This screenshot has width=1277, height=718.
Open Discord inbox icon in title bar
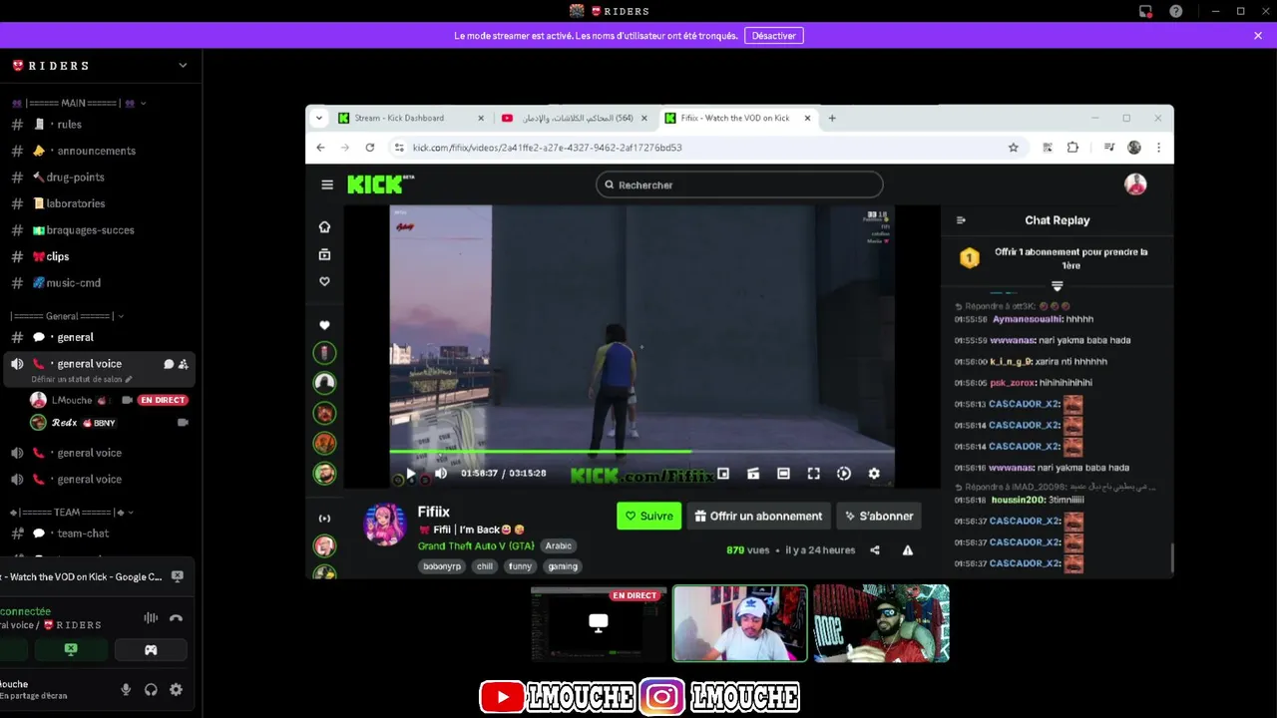point(1146,11)
